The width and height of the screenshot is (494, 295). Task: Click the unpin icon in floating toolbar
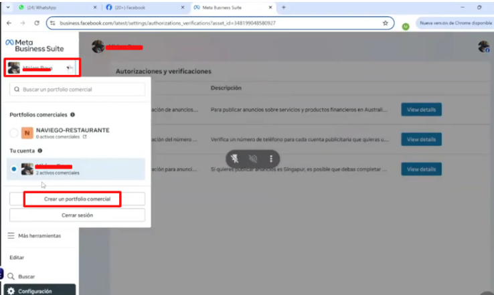click(235, 159)
